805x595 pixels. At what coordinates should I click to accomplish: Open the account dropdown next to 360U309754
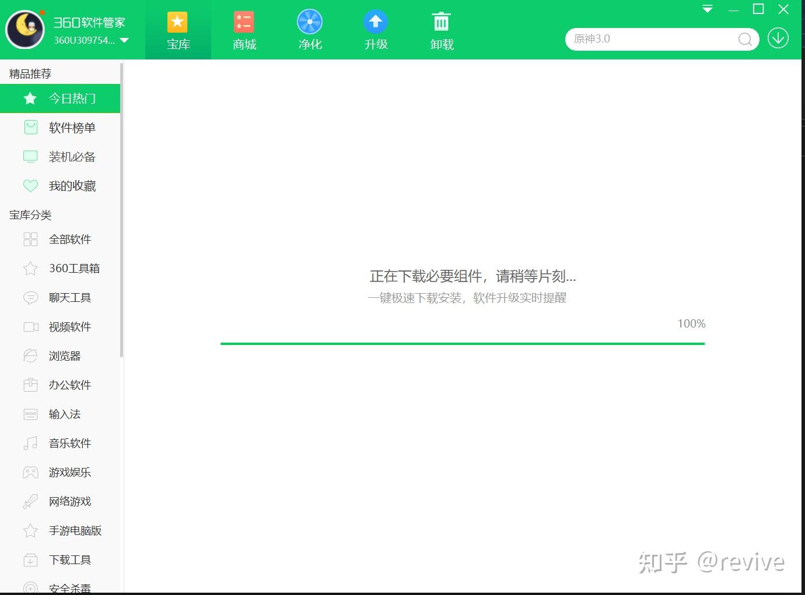(x=123, y=41)
